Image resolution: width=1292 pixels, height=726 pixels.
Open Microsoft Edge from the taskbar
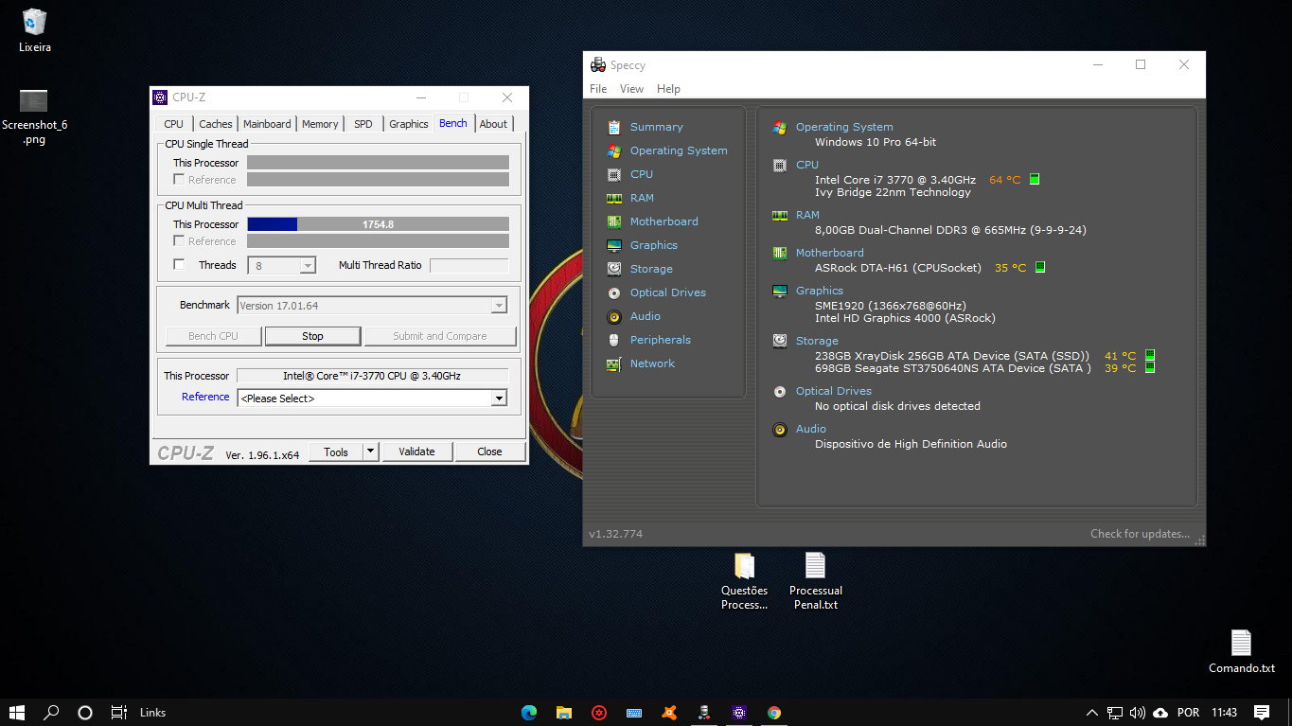tap(529, 713)
